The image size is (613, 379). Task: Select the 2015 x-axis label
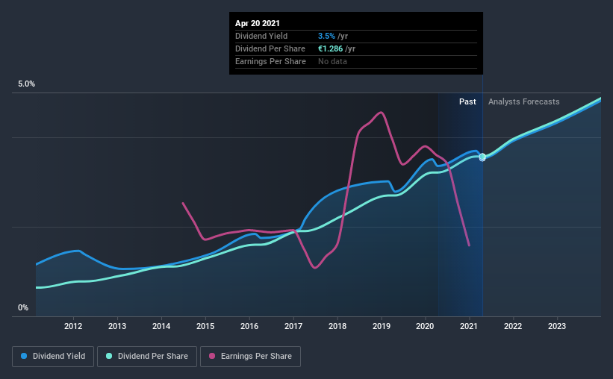(205, 326)
